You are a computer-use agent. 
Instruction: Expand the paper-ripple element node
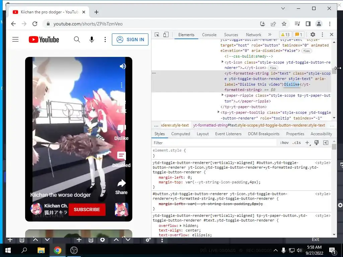click(222, 95)
